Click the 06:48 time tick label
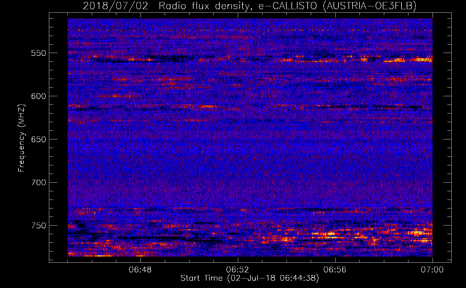 (x=140, y=270)
